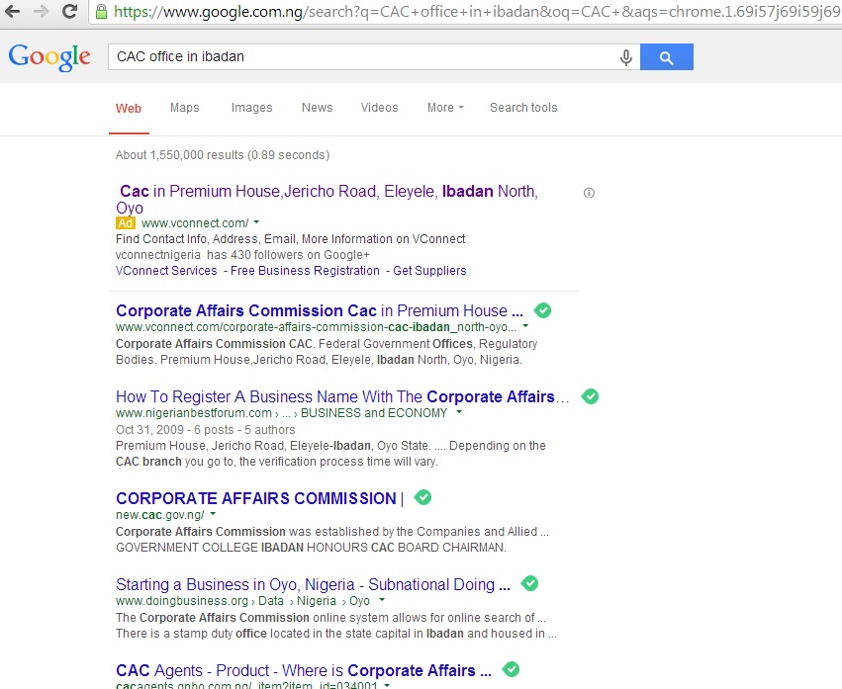Open How To Register A Business Name result

(342, 396)
